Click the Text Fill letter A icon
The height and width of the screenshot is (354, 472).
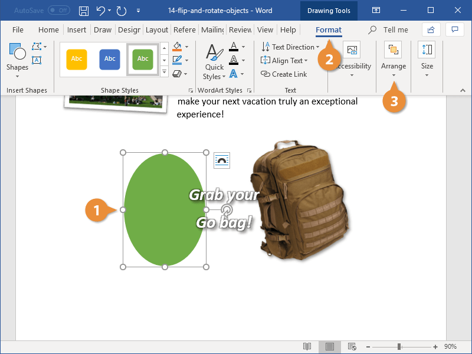(234, 47)
